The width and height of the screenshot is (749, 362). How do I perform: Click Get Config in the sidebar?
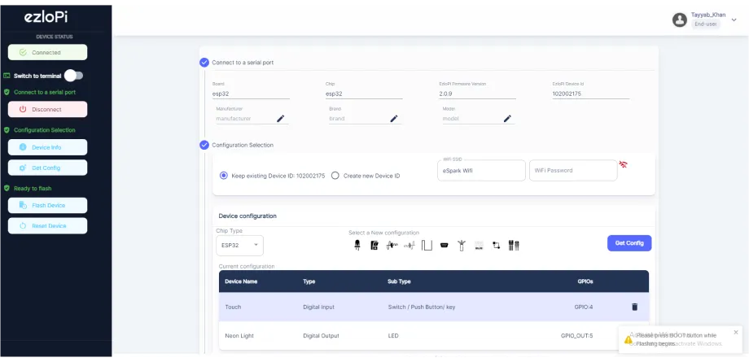point(48,168)
